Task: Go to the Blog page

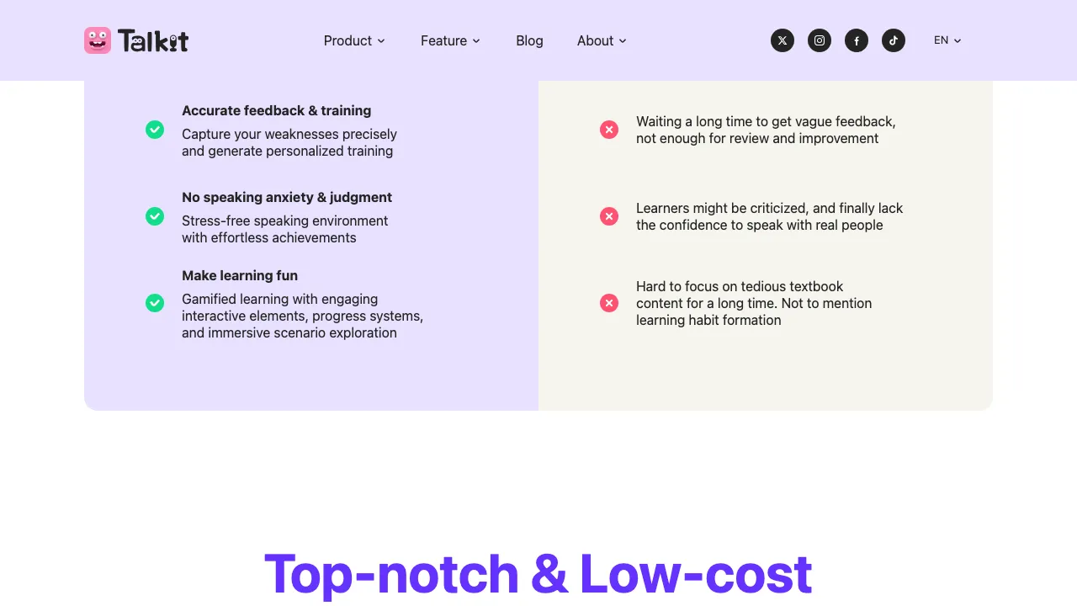Action: (529, 40)
